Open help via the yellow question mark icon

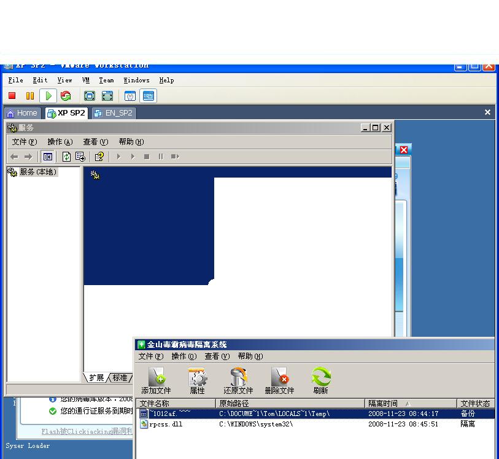point(99,157)
